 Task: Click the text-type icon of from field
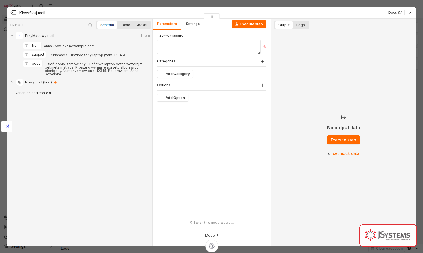click(27, 46)
